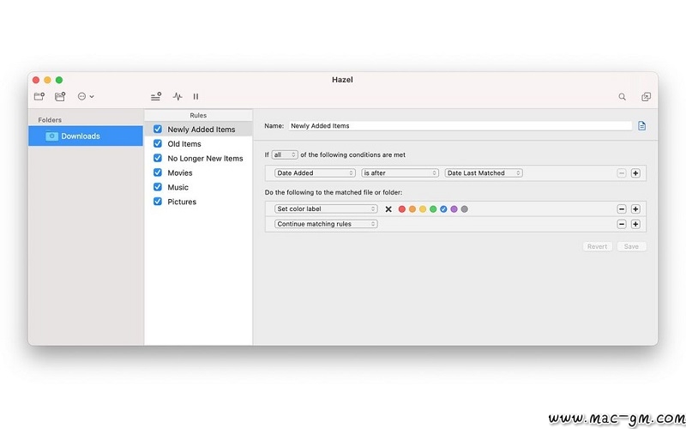Open search with the magnifying glass icon

pyautogui.click(x=623, y=97)
